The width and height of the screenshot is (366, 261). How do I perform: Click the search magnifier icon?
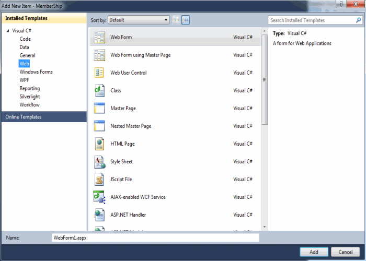pyautogui.click(x=359, y=20)
